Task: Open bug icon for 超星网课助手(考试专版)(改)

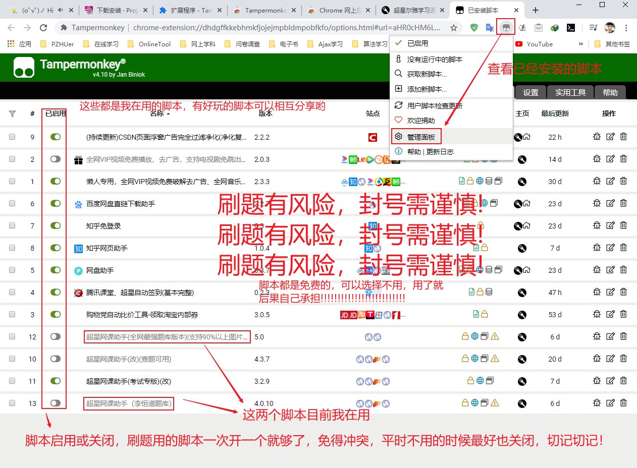Action: [597, 381]
